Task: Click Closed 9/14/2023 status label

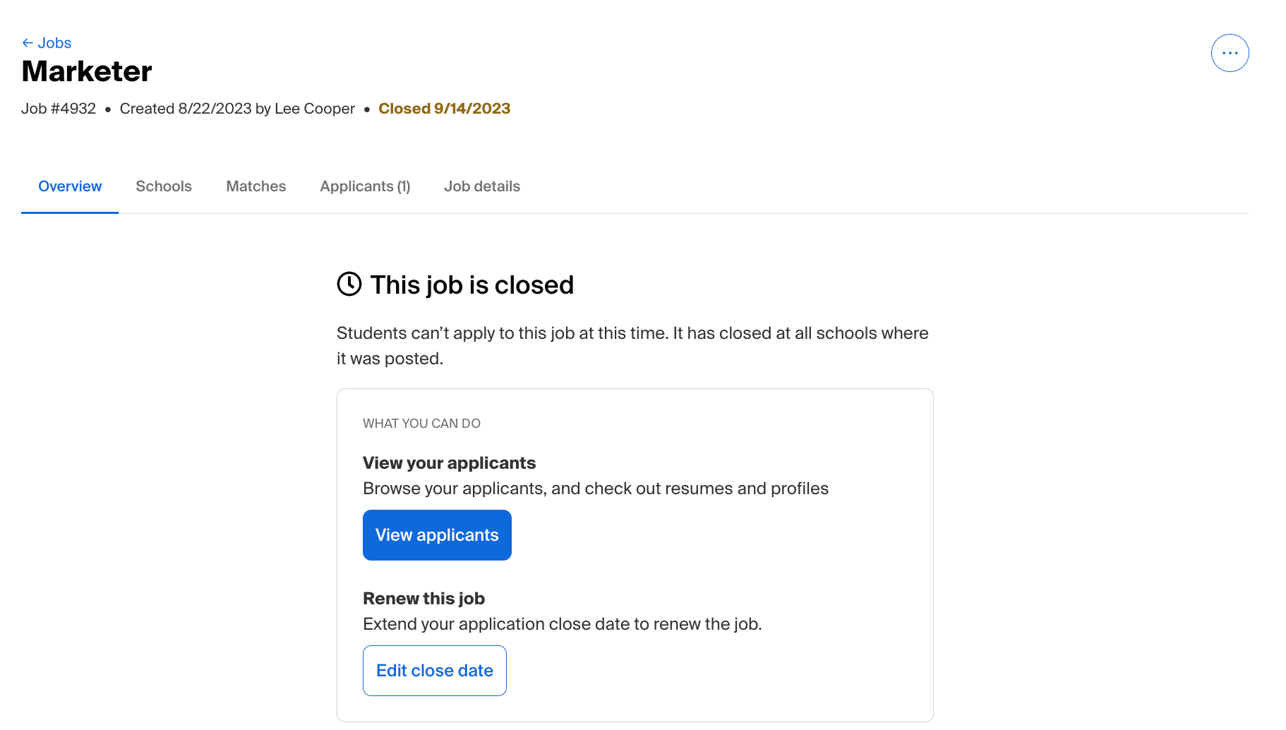Action: 445,108
